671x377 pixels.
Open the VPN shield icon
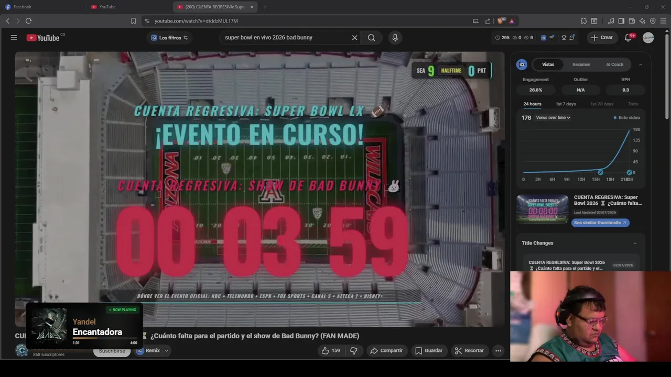coord(653,21)
